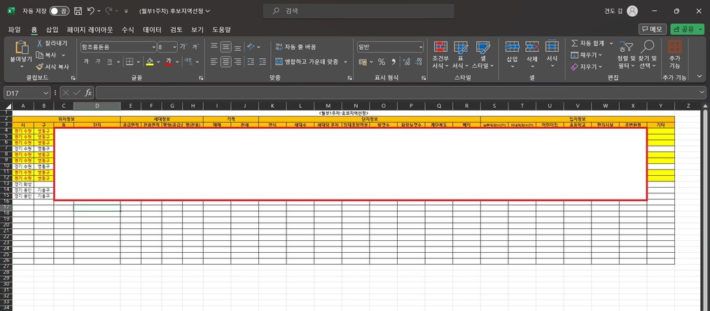Apply yellow fill color to the cell
Screen dimensions: 710x311
click(x=150, y=62)
